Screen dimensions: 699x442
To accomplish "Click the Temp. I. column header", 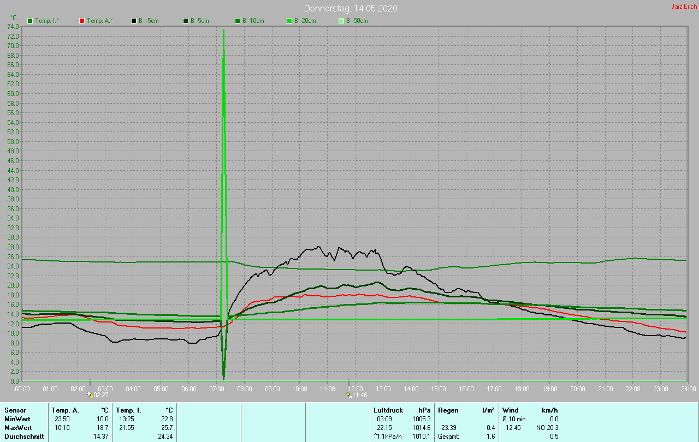I will coord(128,410).
